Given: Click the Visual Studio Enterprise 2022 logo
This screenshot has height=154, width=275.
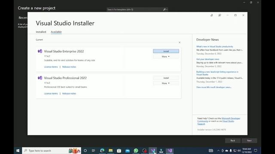Looking at the screenshot, I should click(x=40, y=51).
